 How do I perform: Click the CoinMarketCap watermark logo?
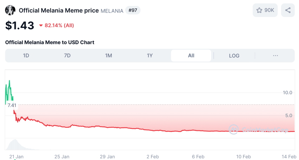[259, 130]
